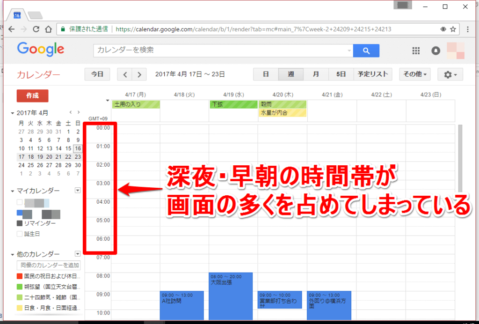Viewport: 479px width, 324px height.
Task: Open マイカレンダー options dropdown
Action: point(78,191)
